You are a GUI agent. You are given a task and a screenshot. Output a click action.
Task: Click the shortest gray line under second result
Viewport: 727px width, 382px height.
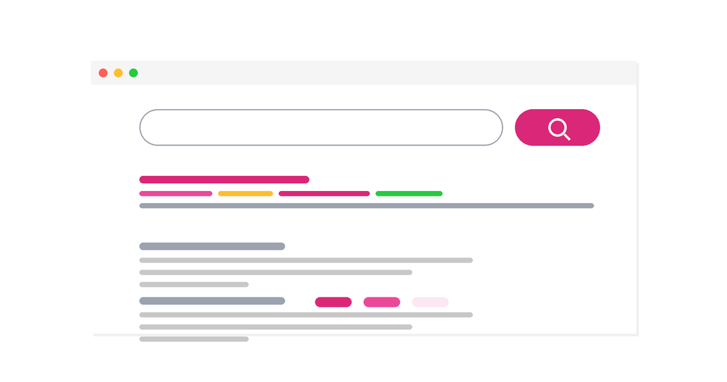point(194,284)
